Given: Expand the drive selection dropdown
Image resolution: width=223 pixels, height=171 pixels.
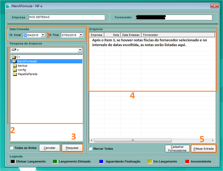Looking at the screenshot, I should pyautogui.click(x=80, y=50).
